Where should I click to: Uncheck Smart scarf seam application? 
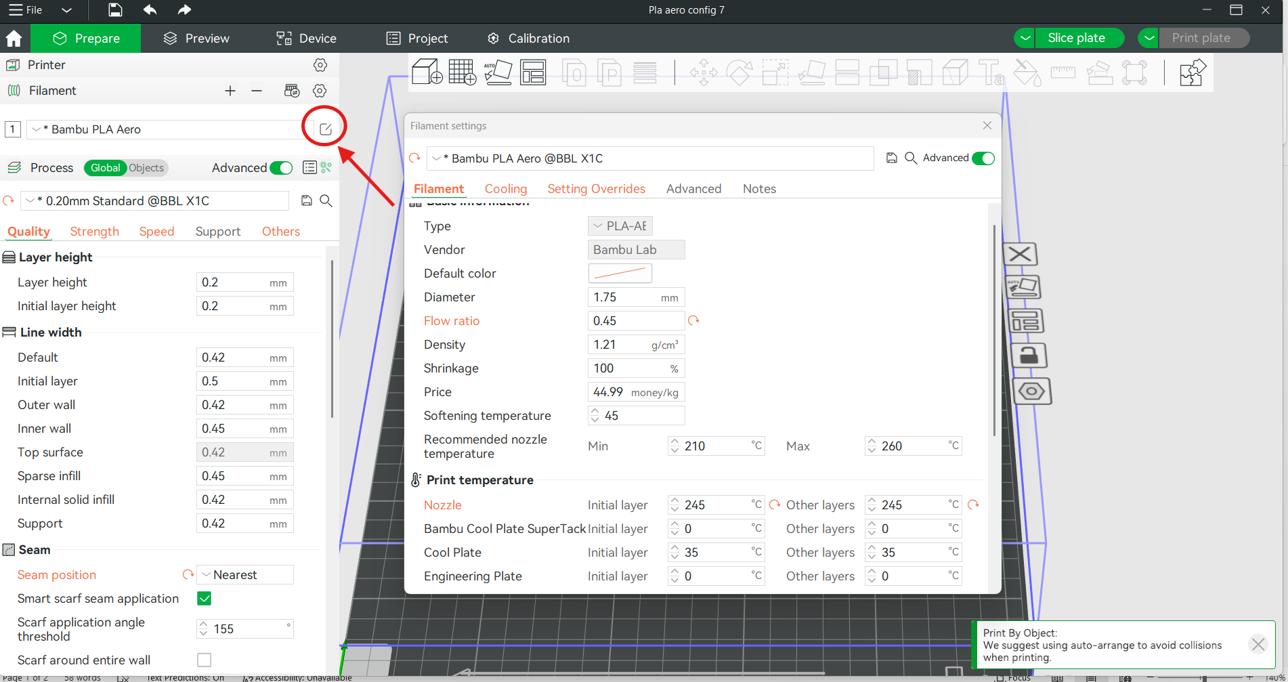(204, 599)
